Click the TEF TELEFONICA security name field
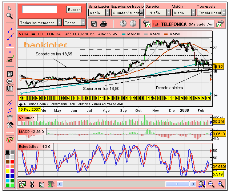 click(x=183, y=24)
